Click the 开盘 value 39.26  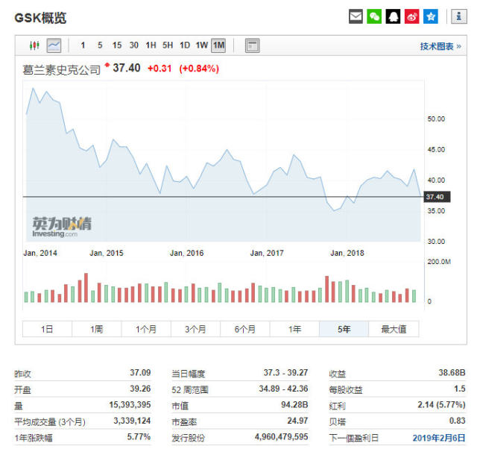[x=140, y=389]
